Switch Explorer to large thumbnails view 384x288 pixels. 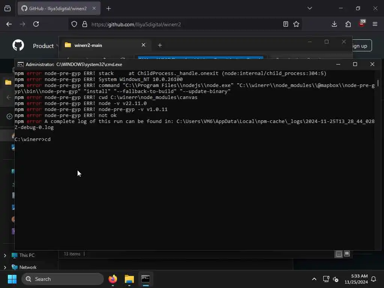pos(347,254)
